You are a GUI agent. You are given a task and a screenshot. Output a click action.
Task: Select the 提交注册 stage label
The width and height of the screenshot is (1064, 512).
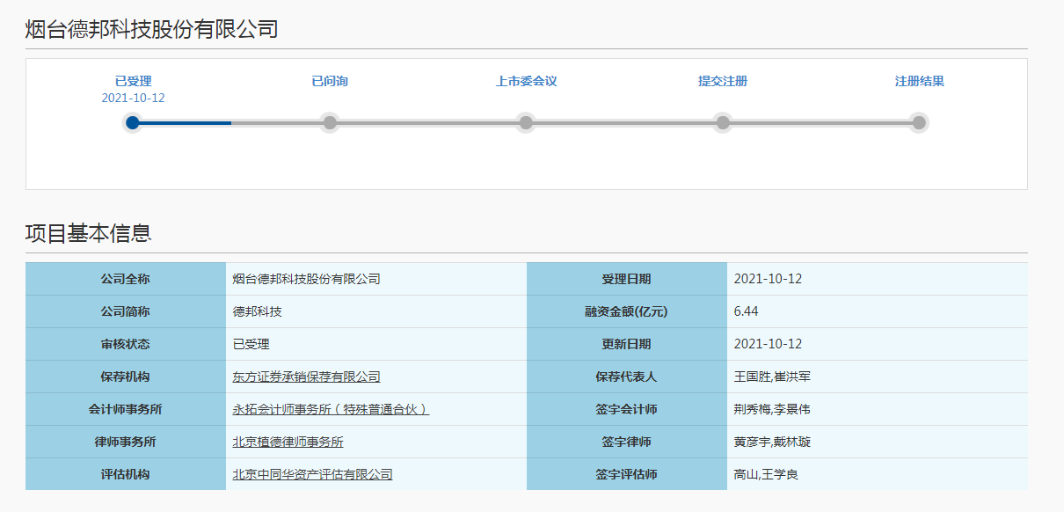pos(723,82)
